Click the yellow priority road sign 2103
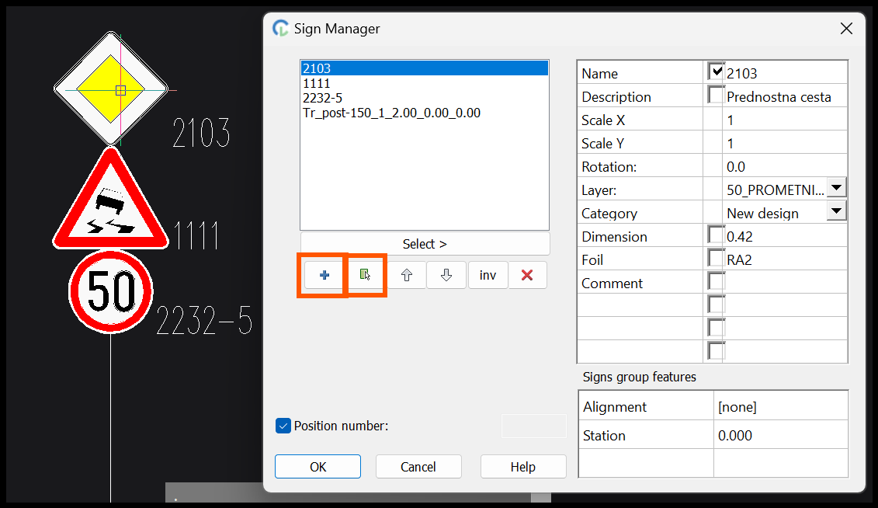This screenshot has height=508, width=878. [112, 89]
